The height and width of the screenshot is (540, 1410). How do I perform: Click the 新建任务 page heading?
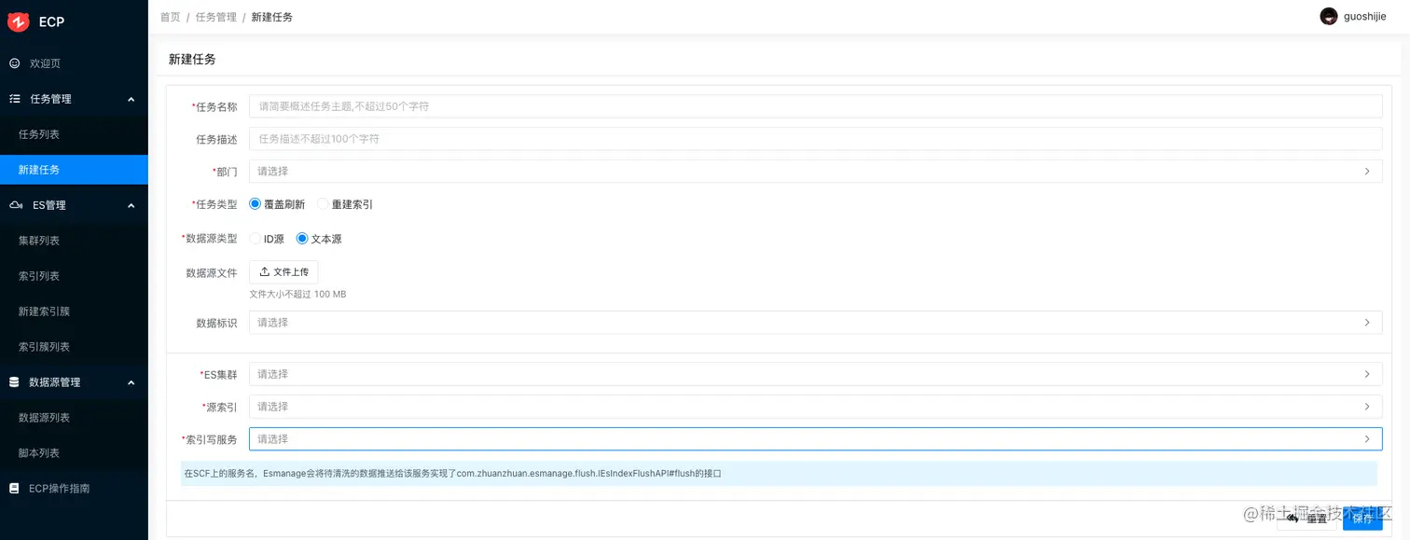click(x=192, y=60)
